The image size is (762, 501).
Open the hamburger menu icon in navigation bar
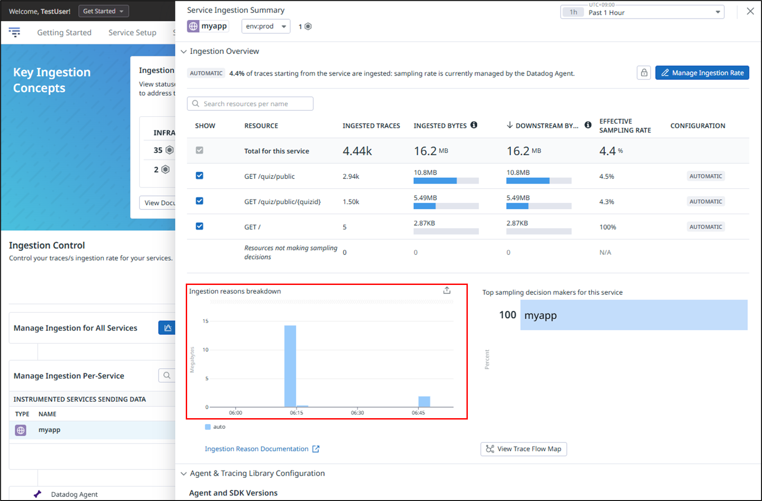[x=14, y=32]
